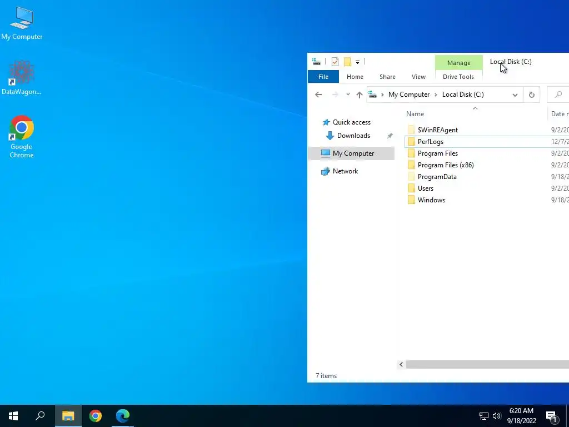
Task: Open taskbar Search
Action: tap(40, 416)
